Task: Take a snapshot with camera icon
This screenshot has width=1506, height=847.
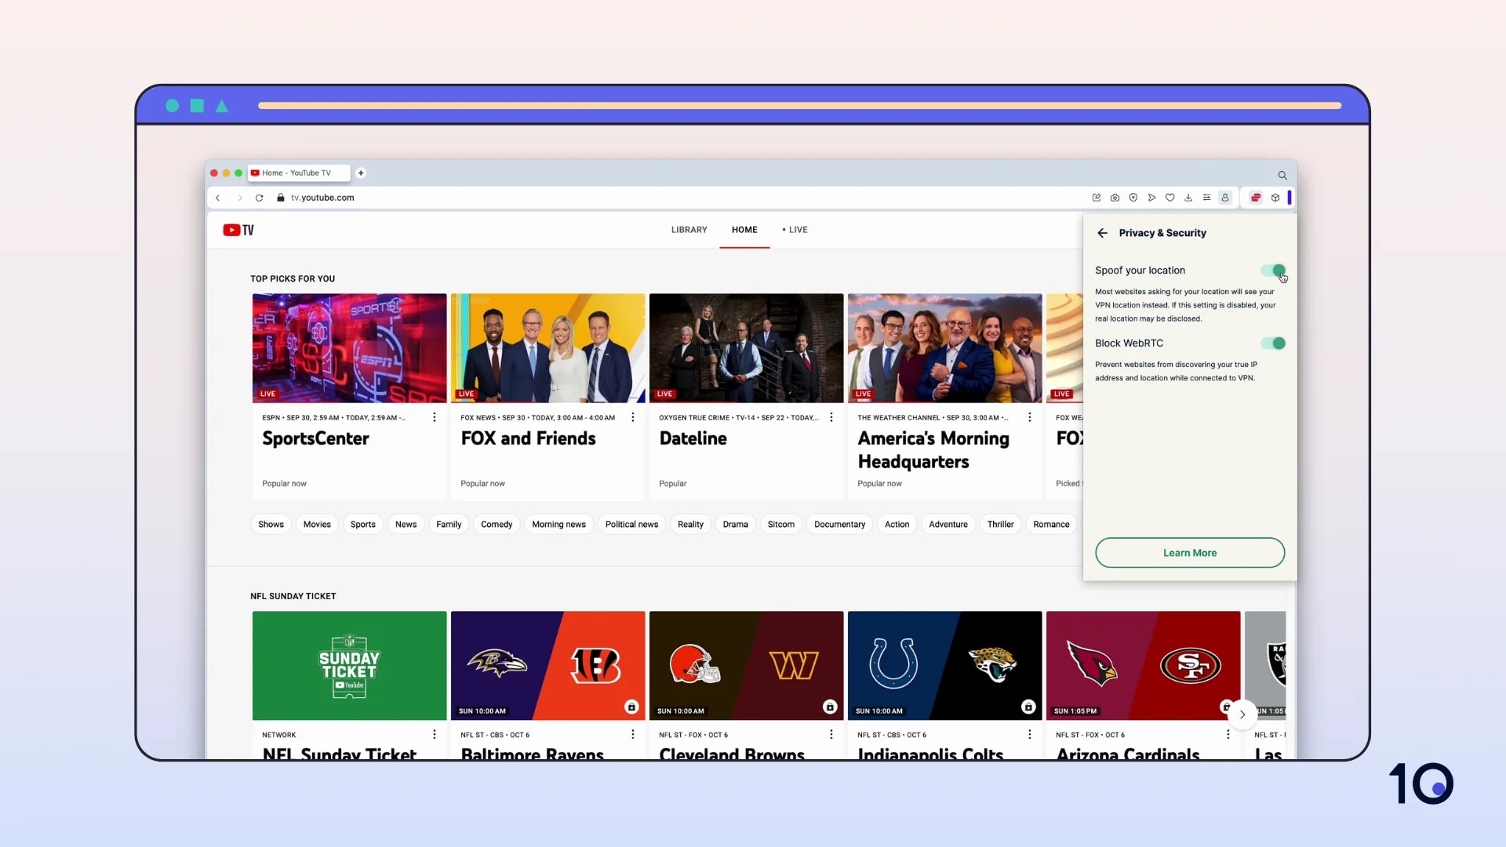Action: click(1115, 198)
